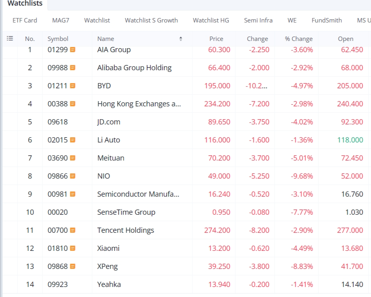Sort by the Symbol column header
Viewport: 371px width, 297px height.
[x=58, y=39]
